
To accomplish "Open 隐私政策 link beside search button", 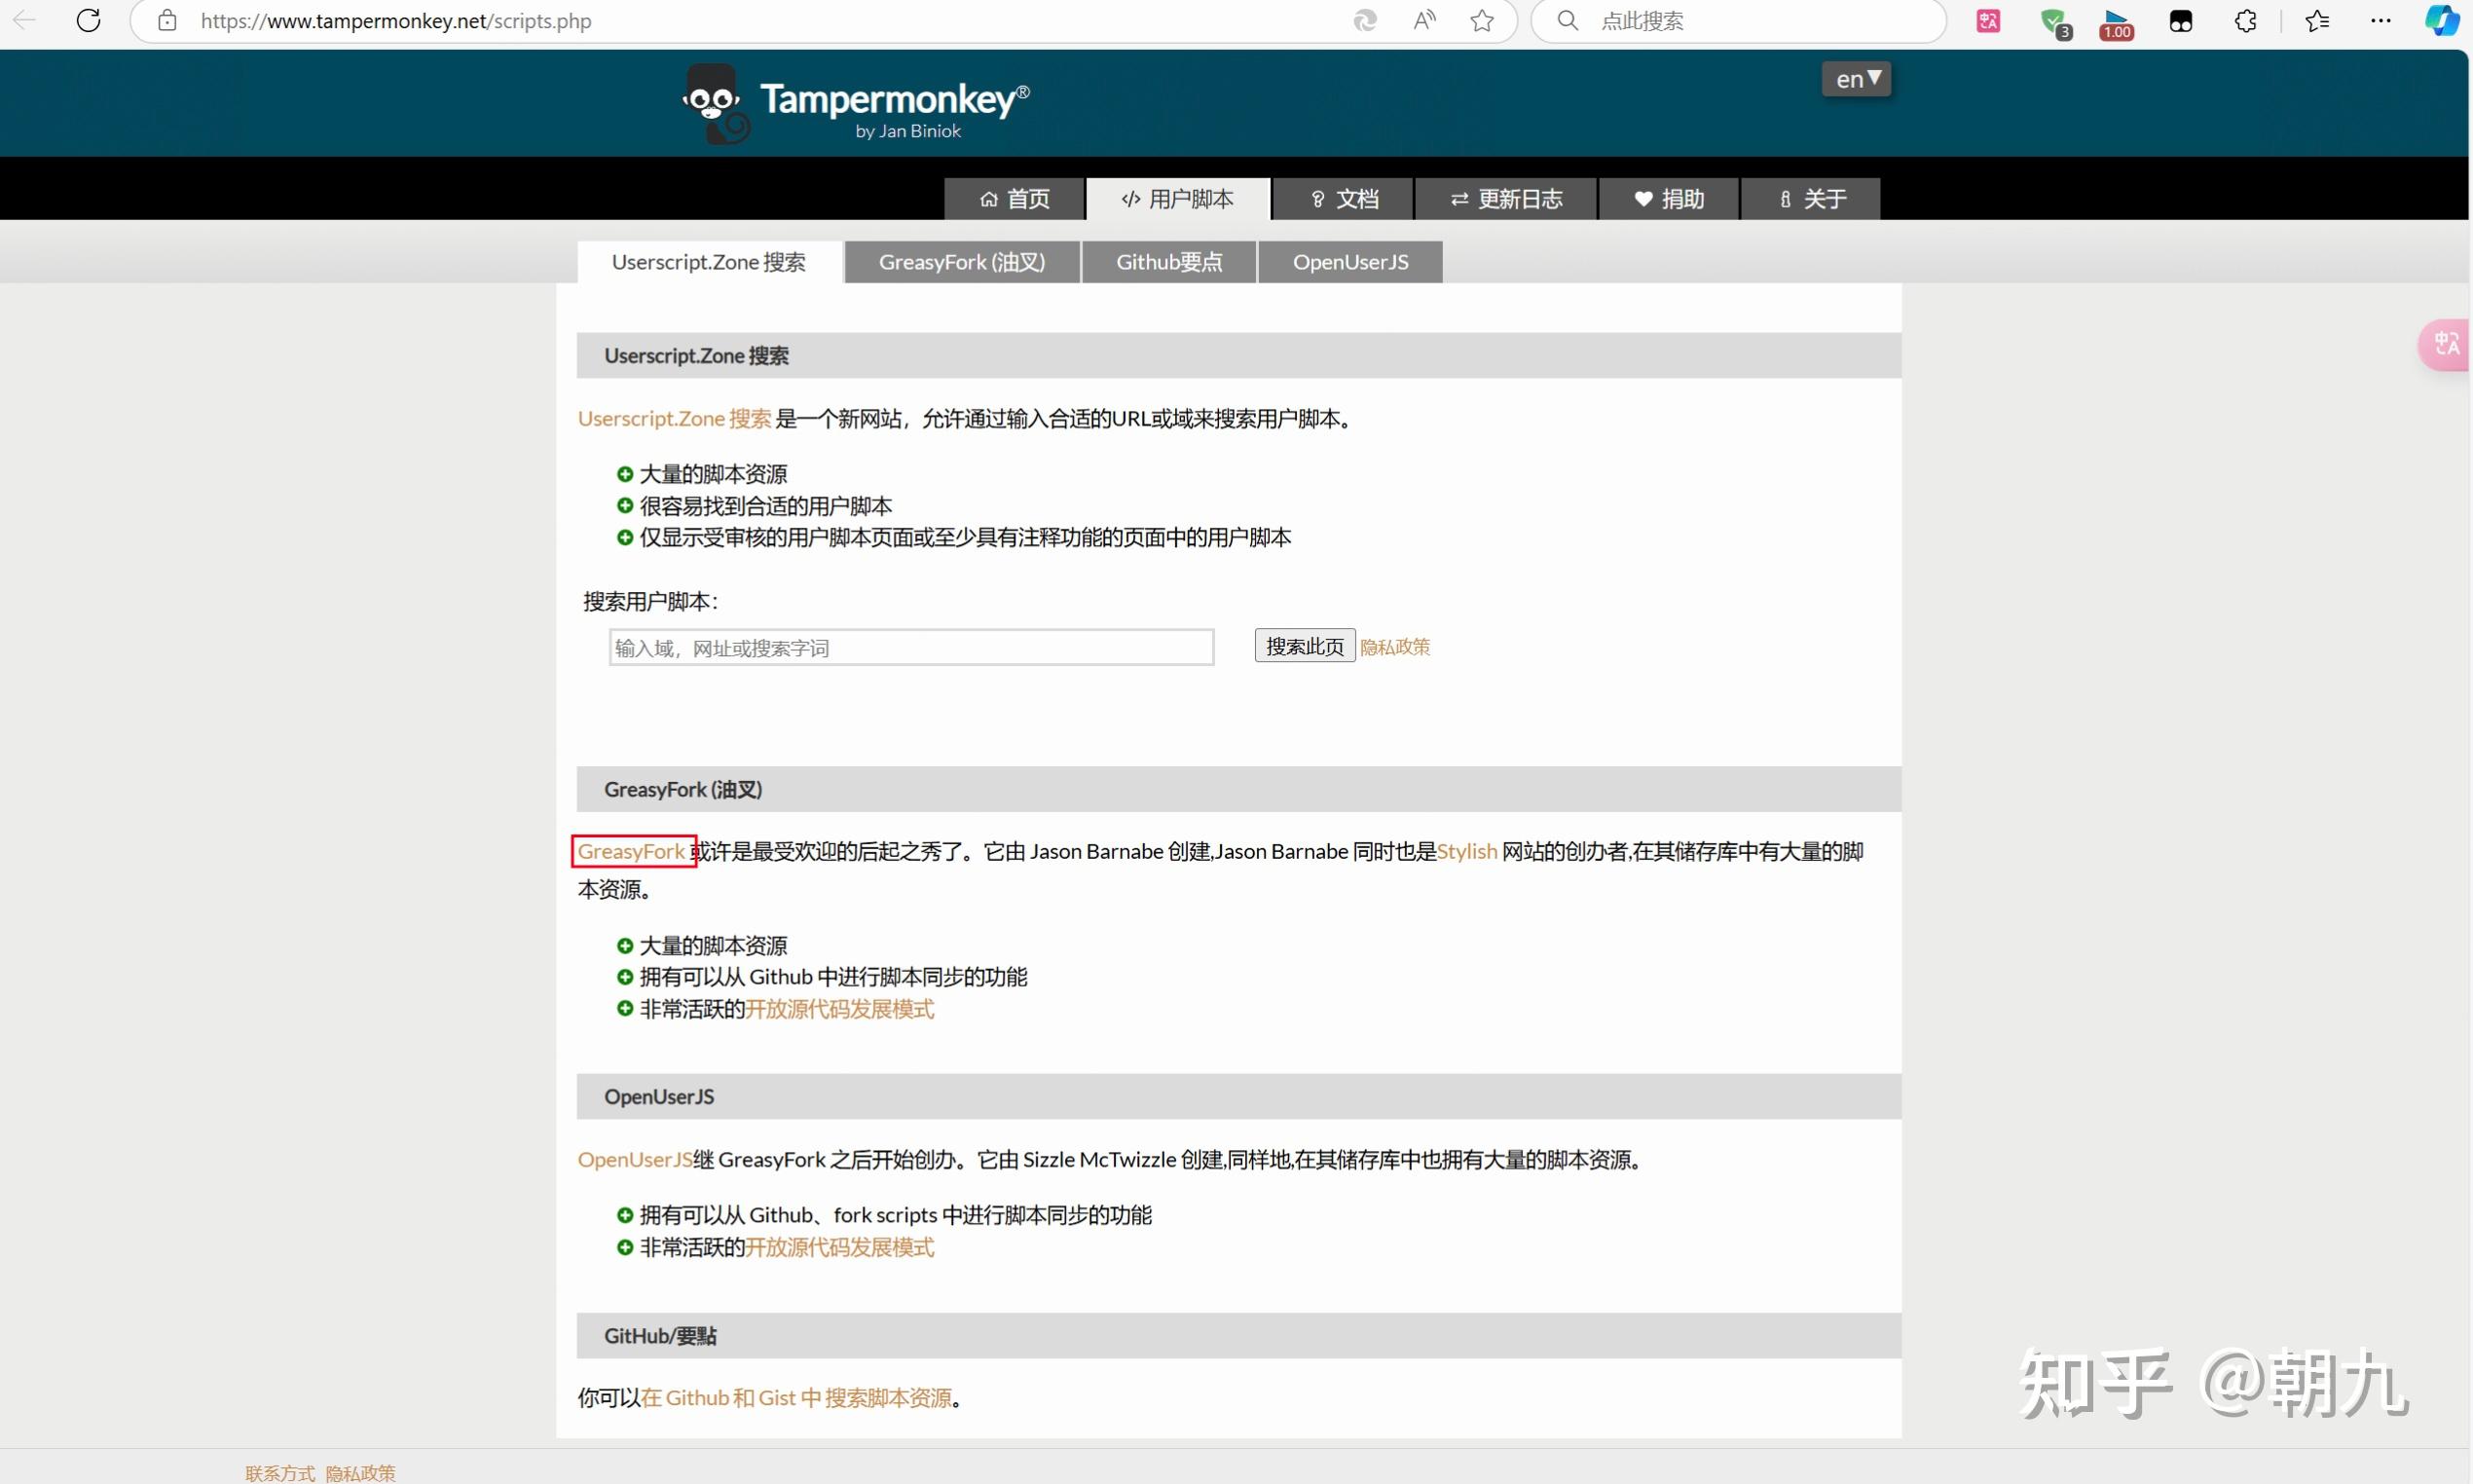I will [x=1394, y=647].
